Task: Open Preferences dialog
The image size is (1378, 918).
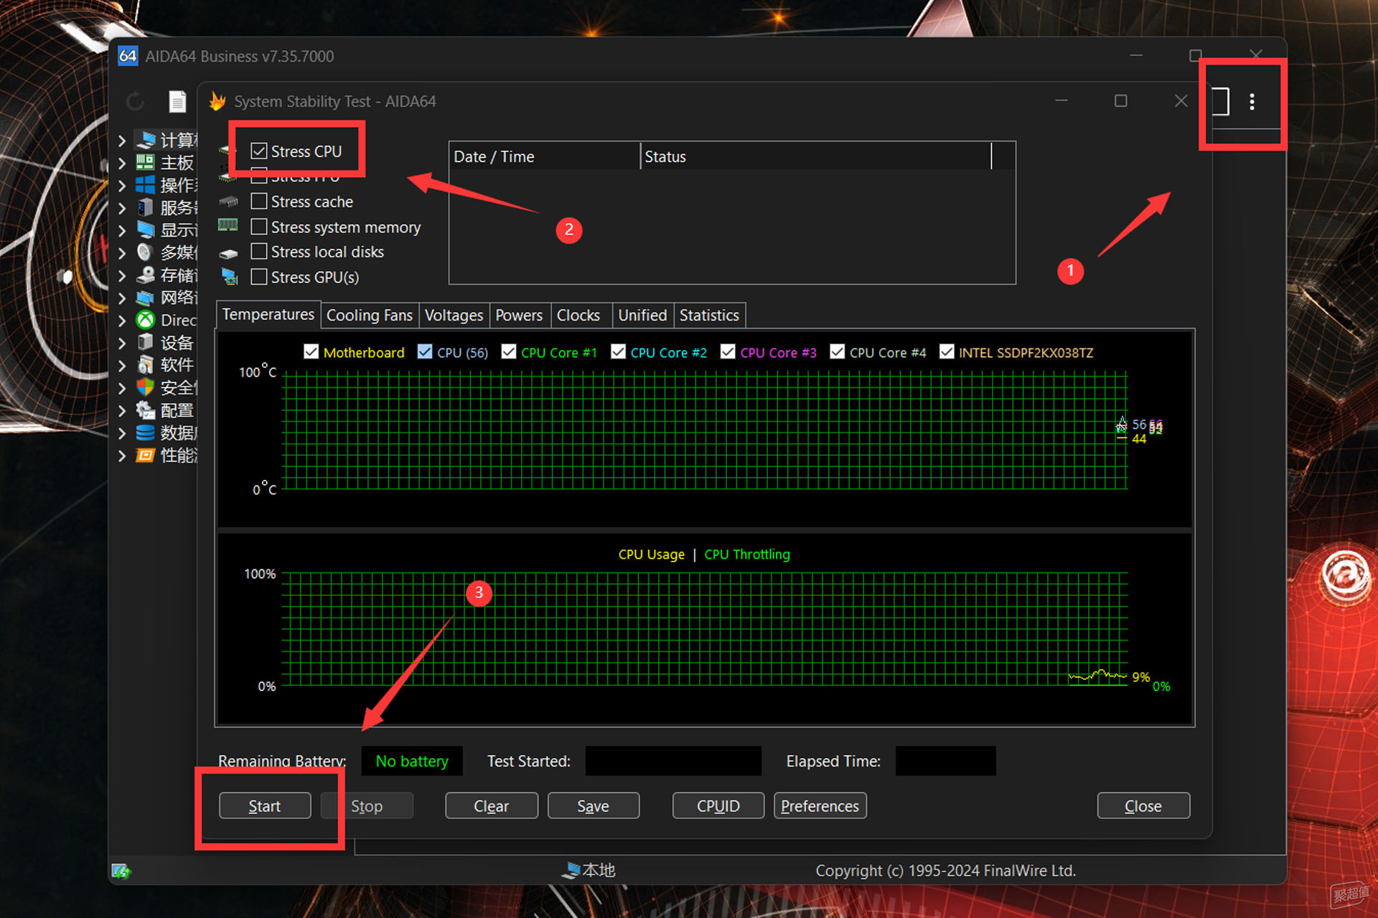Action: pos(820,806)
